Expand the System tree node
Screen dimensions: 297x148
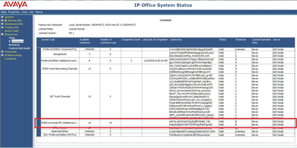tap(2, 17)
